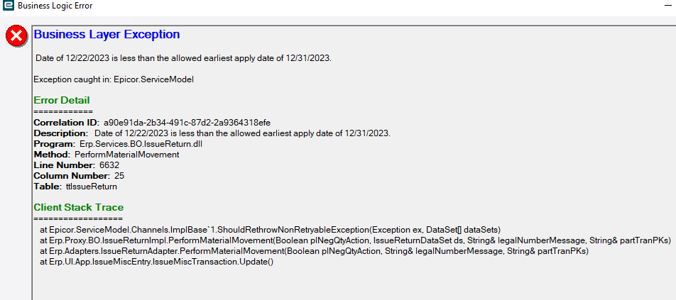The width and height of the screenshot is (676, 300).
Task: Click the Business Logic Error window title
Action: (x=55, y=6)
